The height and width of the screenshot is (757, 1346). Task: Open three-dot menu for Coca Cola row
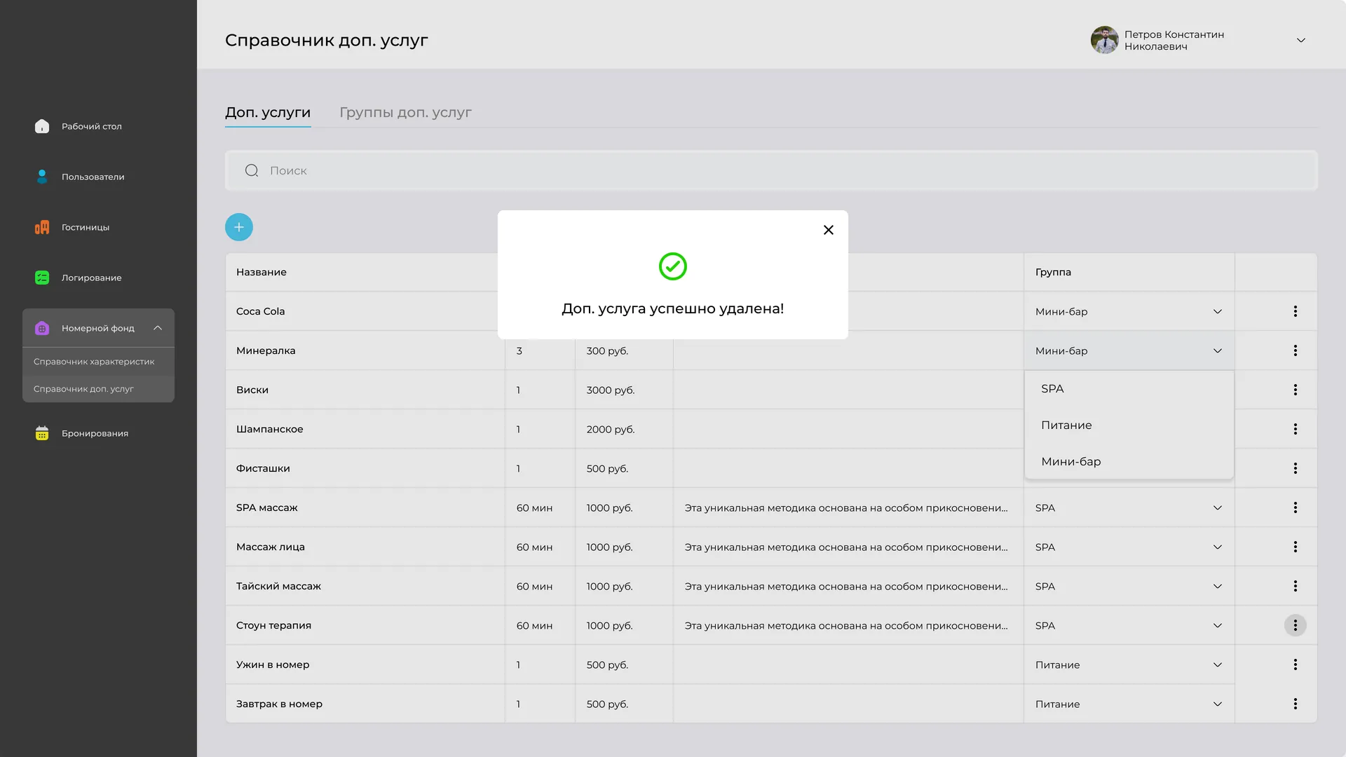coord(1296,311)
